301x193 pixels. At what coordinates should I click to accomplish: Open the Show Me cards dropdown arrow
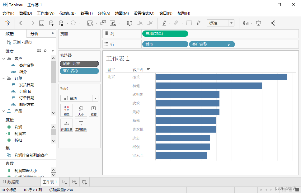pos(252,23)
